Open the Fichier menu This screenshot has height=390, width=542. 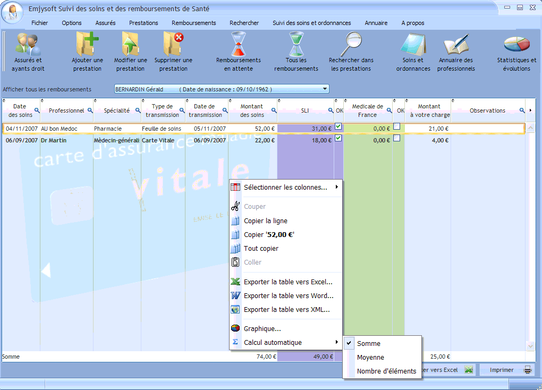pyautogui.click(x=39, y=23)
